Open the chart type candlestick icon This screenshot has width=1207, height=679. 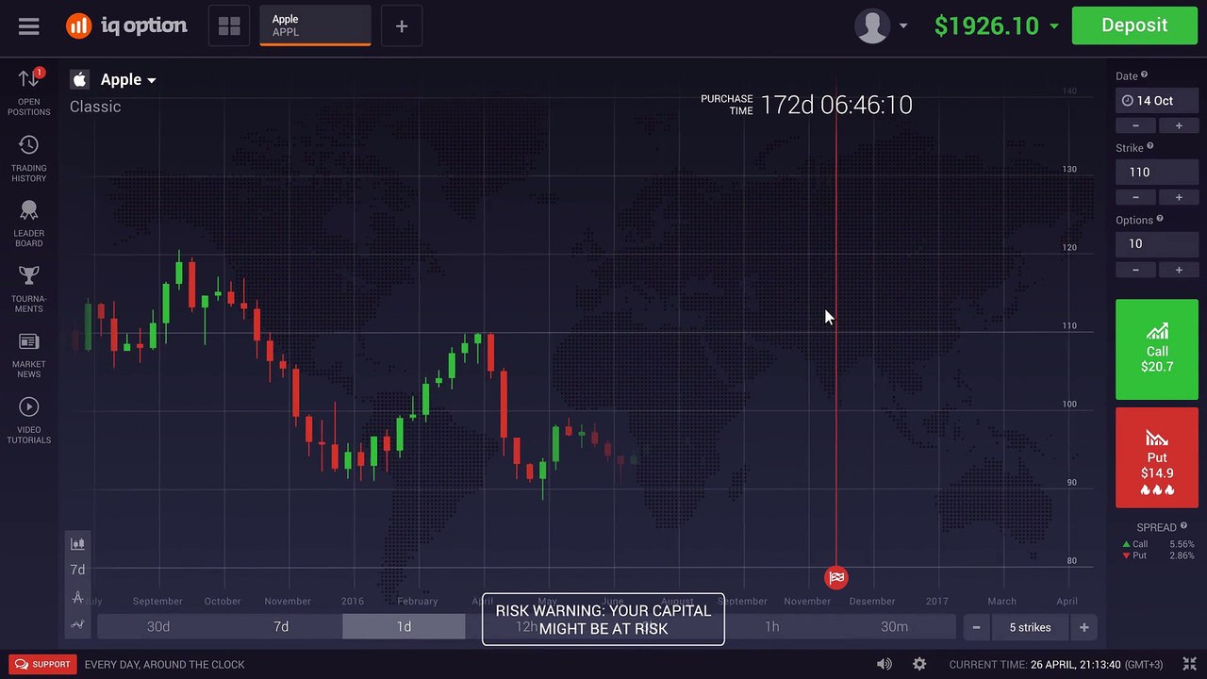pyautogui.click(x=77, y=543)
